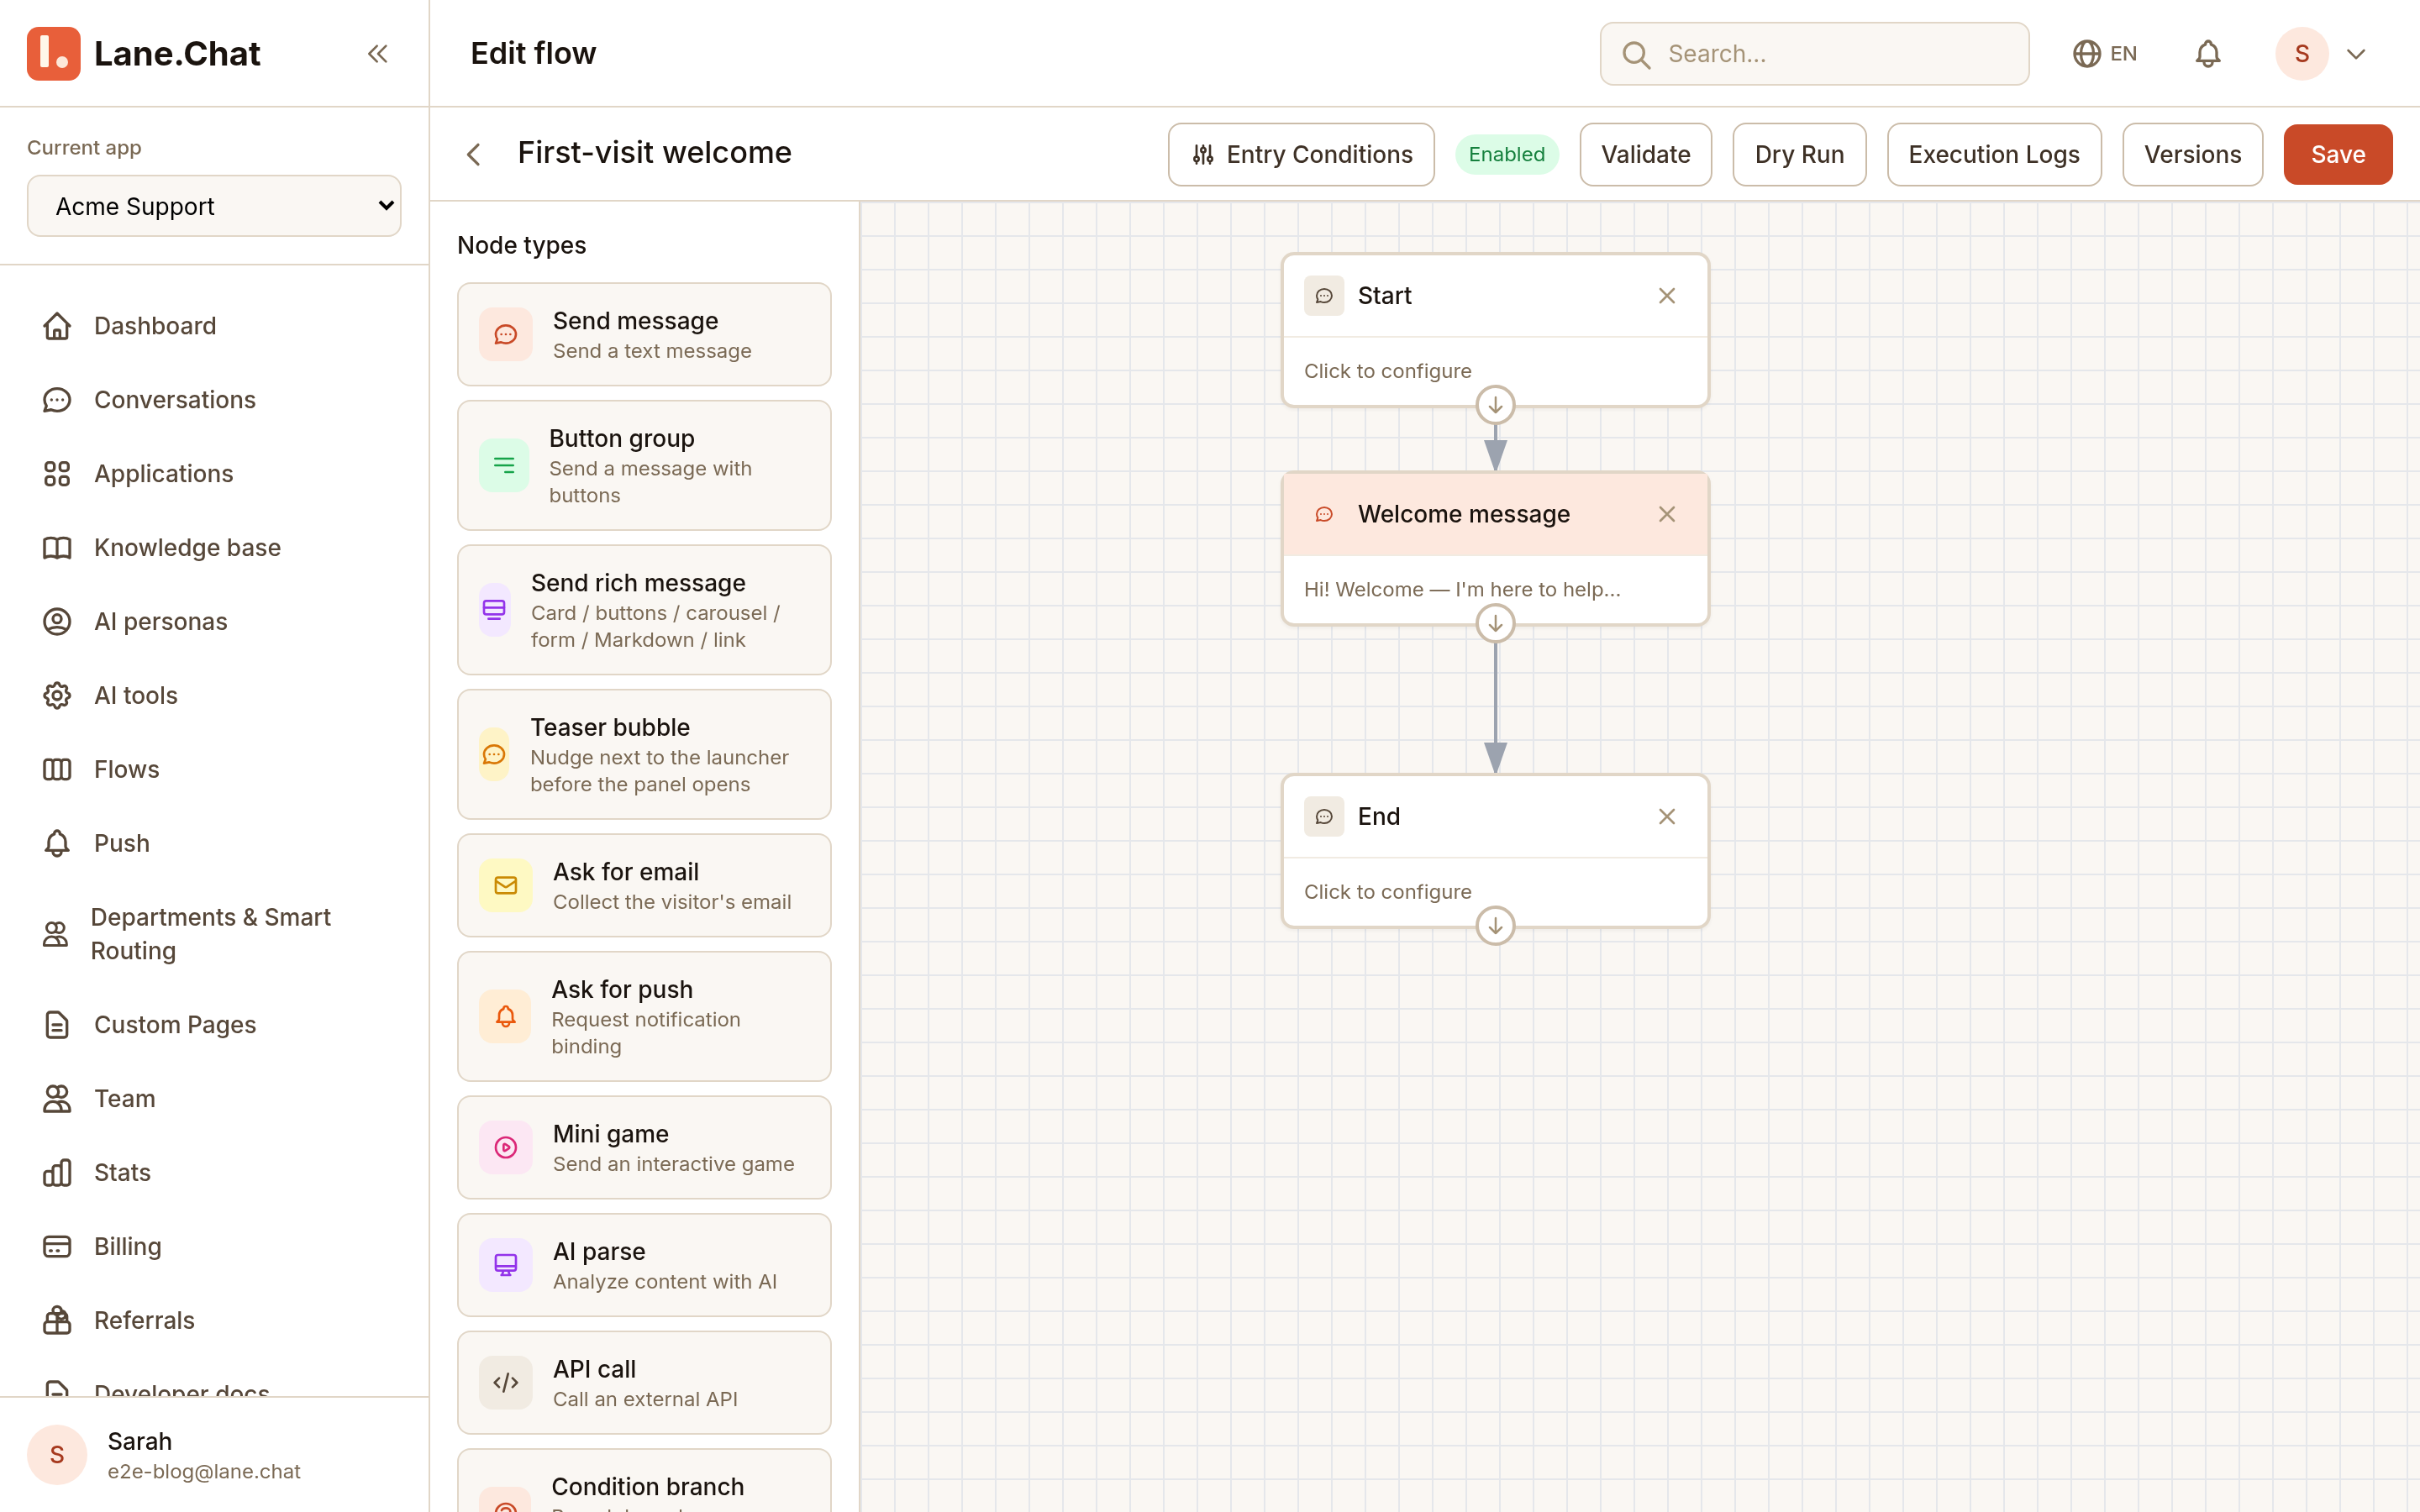This screenshot has width=2420, height=1512.
Task: Click the Stats bar chart icon
Action: click(x=57, y=1173)
